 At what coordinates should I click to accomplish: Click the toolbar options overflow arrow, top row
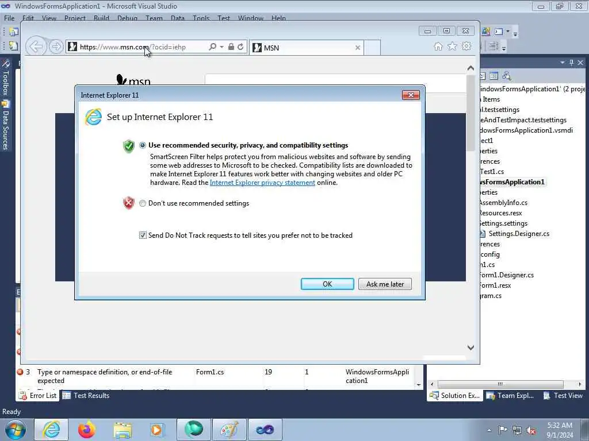515,34
